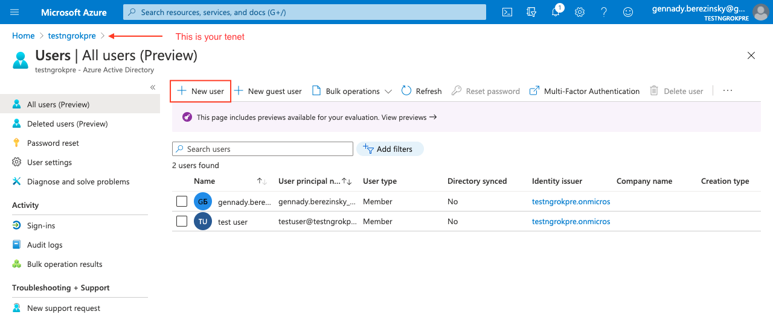Click the Identity issuer column header

557,181
